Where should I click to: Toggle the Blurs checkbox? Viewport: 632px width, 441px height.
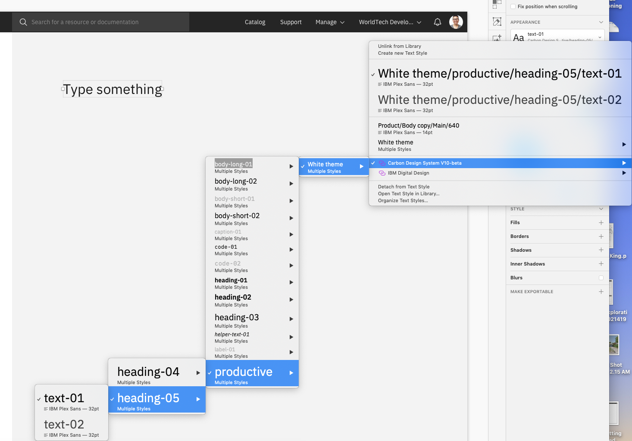tap(601, 278)
